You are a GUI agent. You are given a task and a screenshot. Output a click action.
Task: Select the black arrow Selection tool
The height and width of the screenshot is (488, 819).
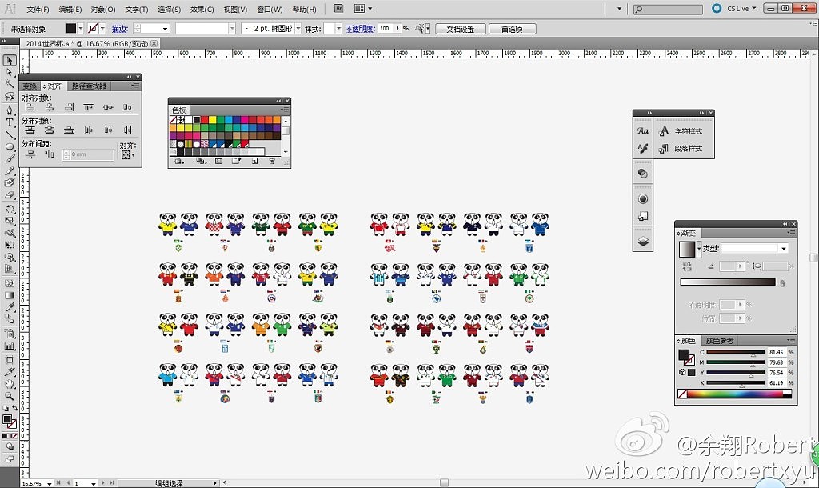[x=10, y=61]
